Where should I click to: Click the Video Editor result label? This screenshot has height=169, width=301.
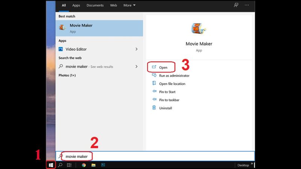76,49
